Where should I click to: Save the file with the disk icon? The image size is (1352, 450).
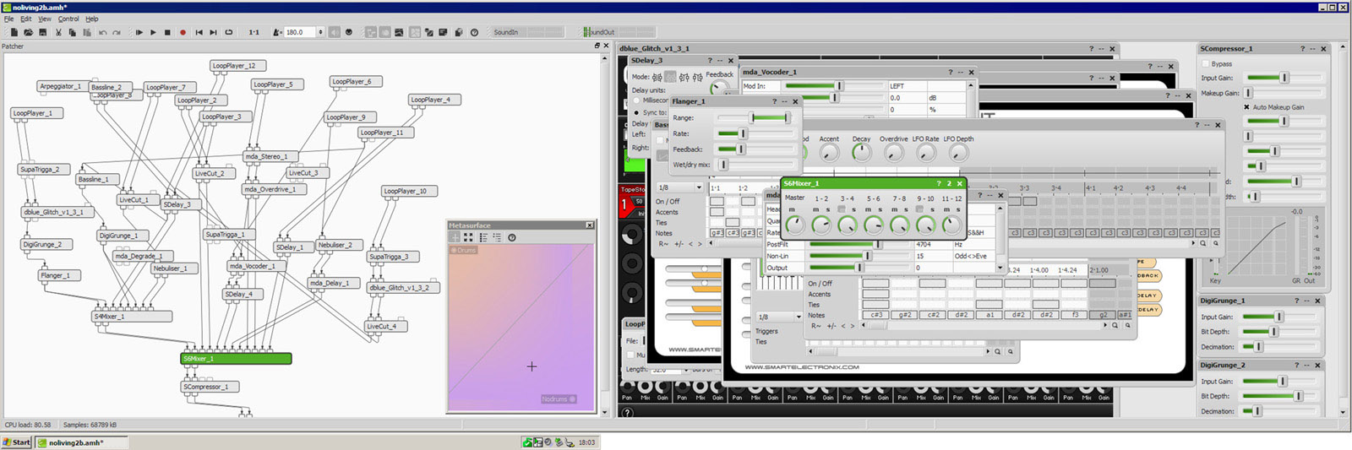[42, 32]
